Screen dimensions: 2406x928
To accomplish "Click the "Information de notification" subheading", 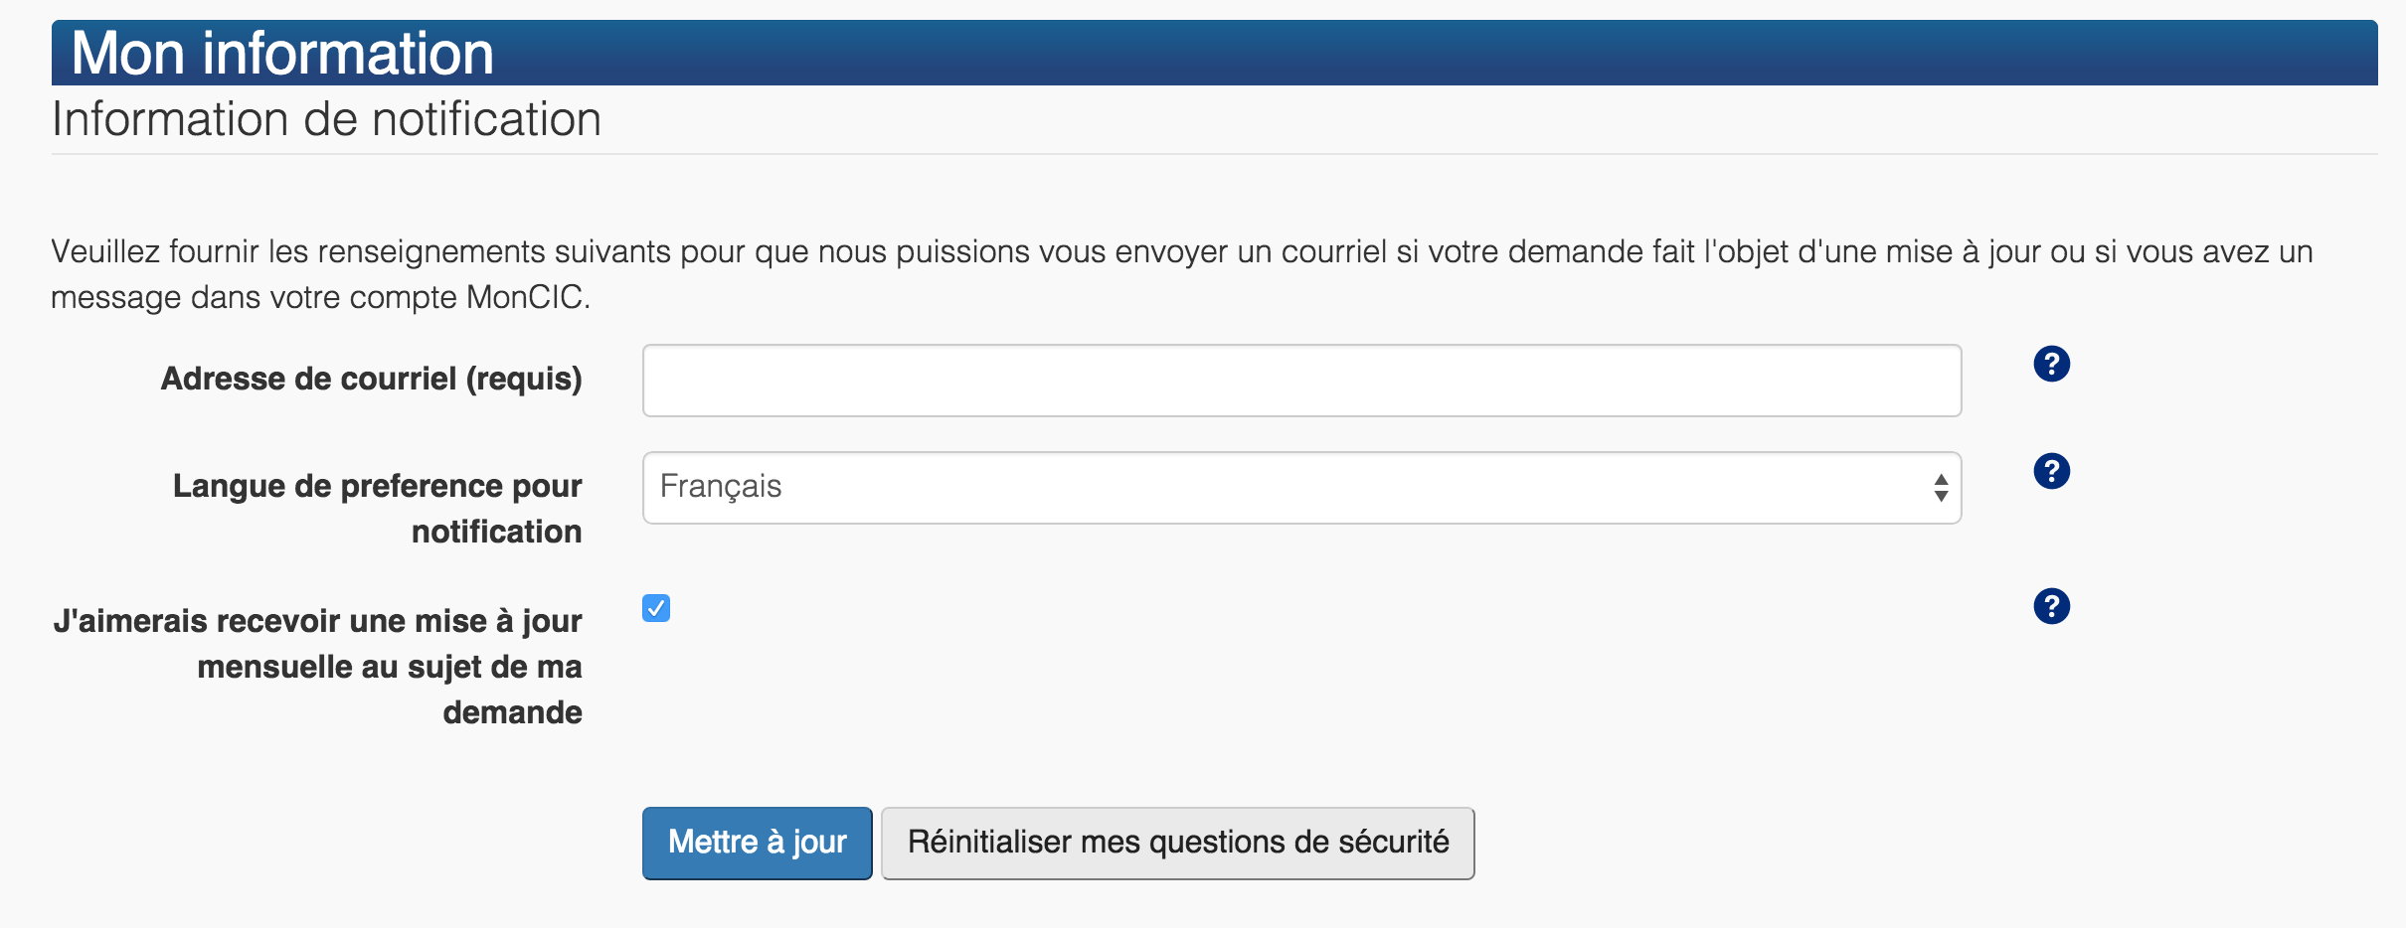I will pos(326,120).
